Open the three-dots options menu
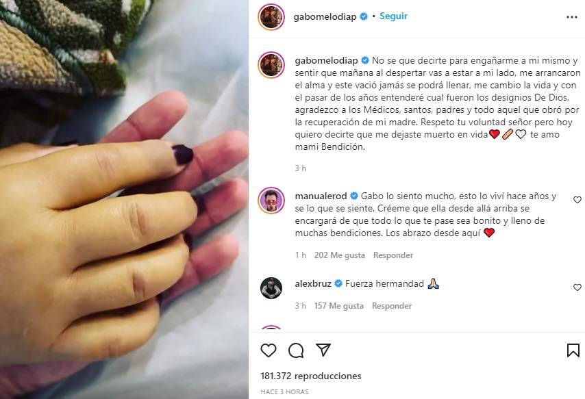Viewport: 585px width, 399px height. (571, 17)
